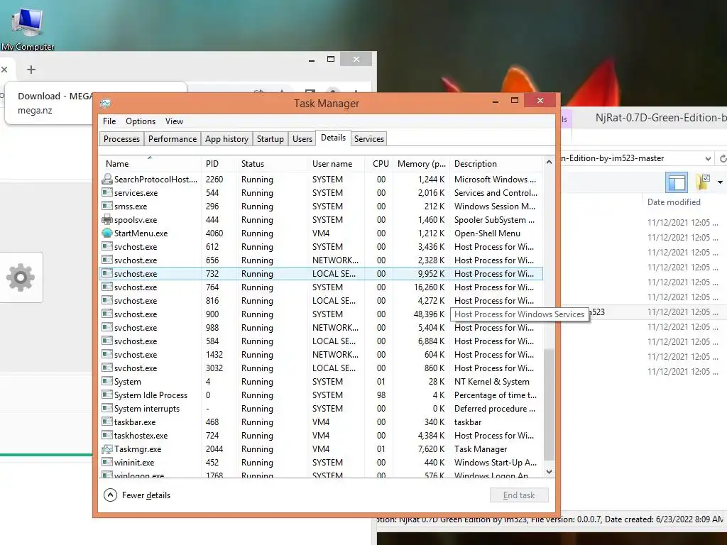The height and width of the screenshot is (545, 727).
Task: Switch to the Services tab
Action: pyautogui.click(x=369, y=138)
